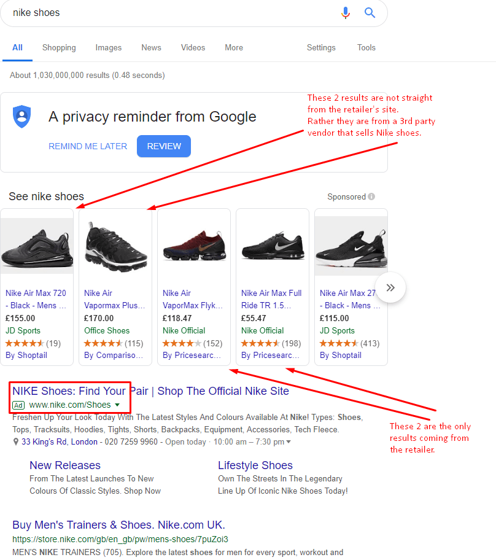Click the privacy shield icon

[21, 117]
